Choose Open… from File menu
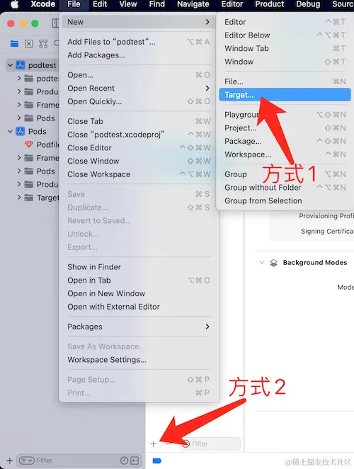This screenshot has width=354, height=469. click(139, 75)
